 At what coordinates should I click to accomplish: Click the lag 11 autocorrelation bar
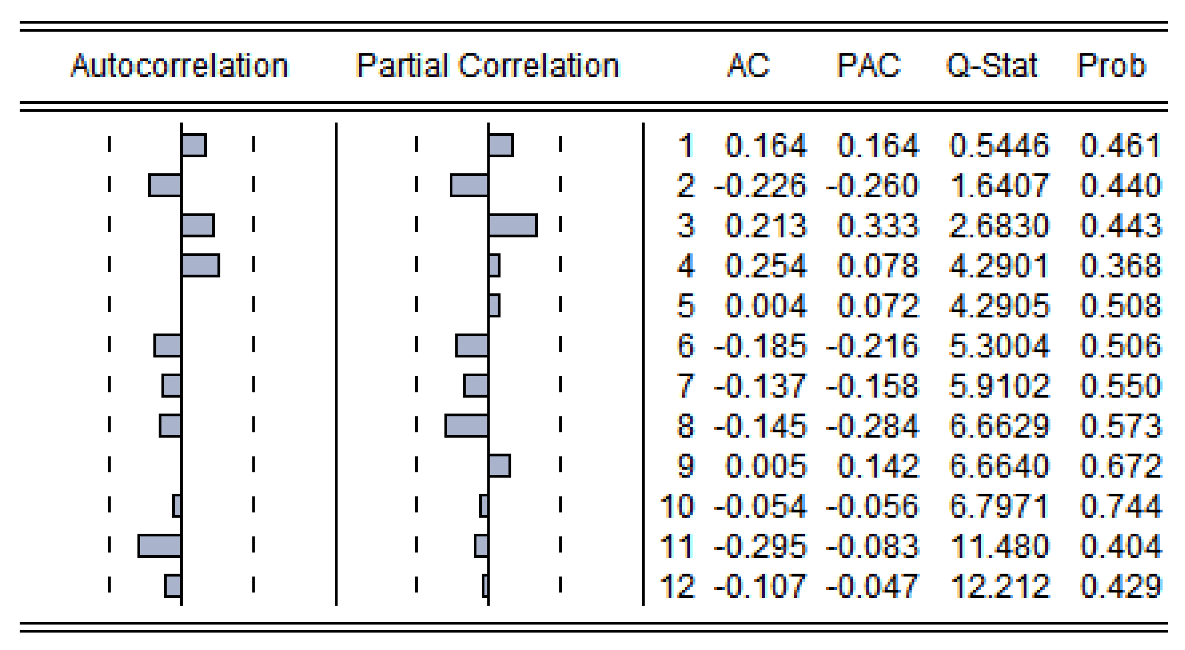click(160, 546)
